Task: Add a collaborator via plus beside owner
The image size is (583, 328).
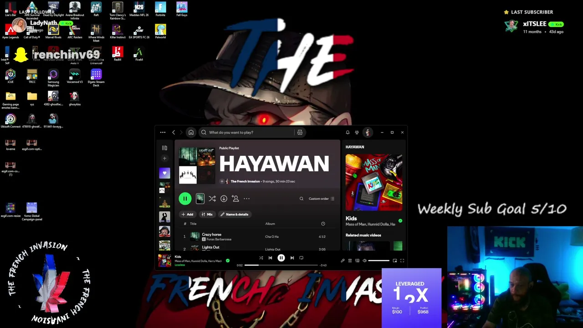Action: pyautogui.click(x=222, y=181)
